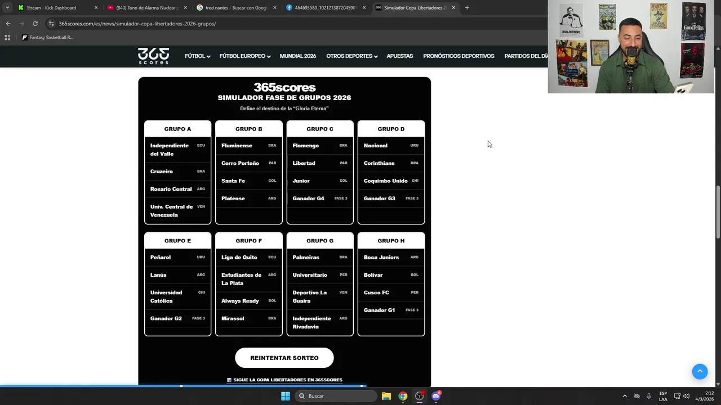
Task: Expand the FÚTBOL EUROPEO dropdown menu
Action: pos(245,56)
